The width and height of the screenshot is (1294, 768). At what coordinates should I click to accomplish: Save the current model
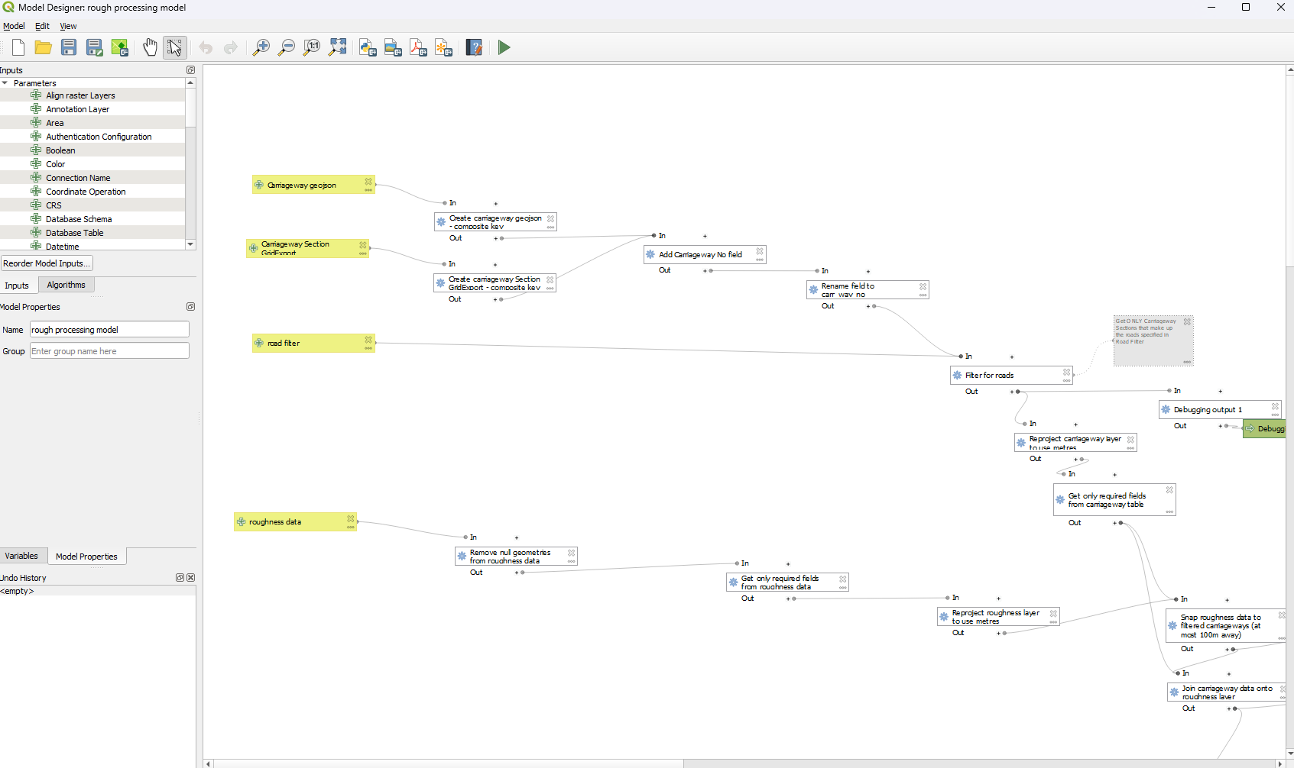pyautogui.click(x=69, y=47)
